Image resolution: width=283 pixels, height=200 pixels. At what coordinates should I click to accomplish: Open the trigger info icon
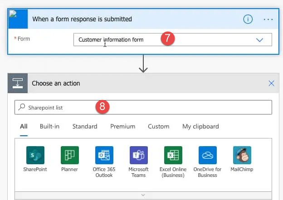[x=248, y=19]
